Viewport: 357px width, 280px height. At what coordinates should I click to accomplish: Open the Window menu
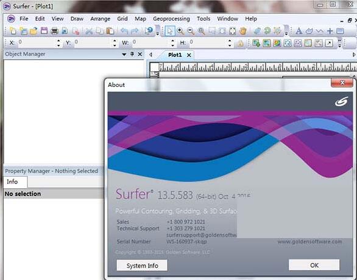tap(228, 19)
